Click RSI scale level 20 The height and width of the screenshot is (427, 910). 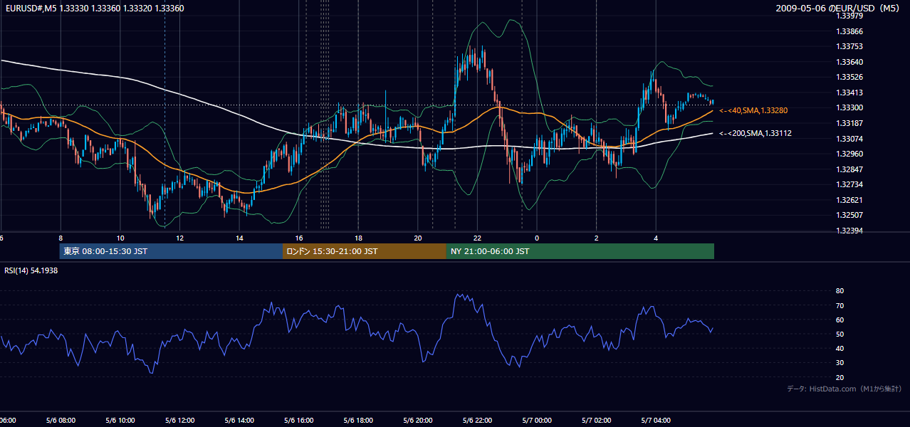[840, 377]
